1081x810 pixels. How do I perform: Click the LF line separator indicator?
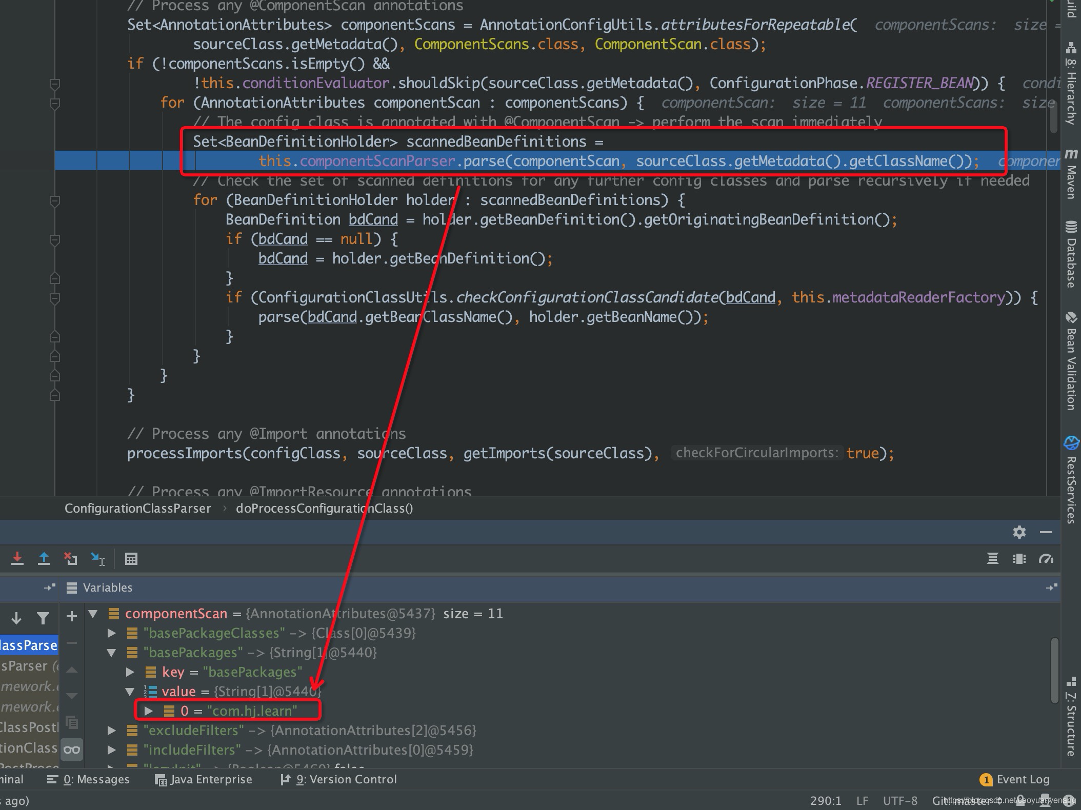862,801
